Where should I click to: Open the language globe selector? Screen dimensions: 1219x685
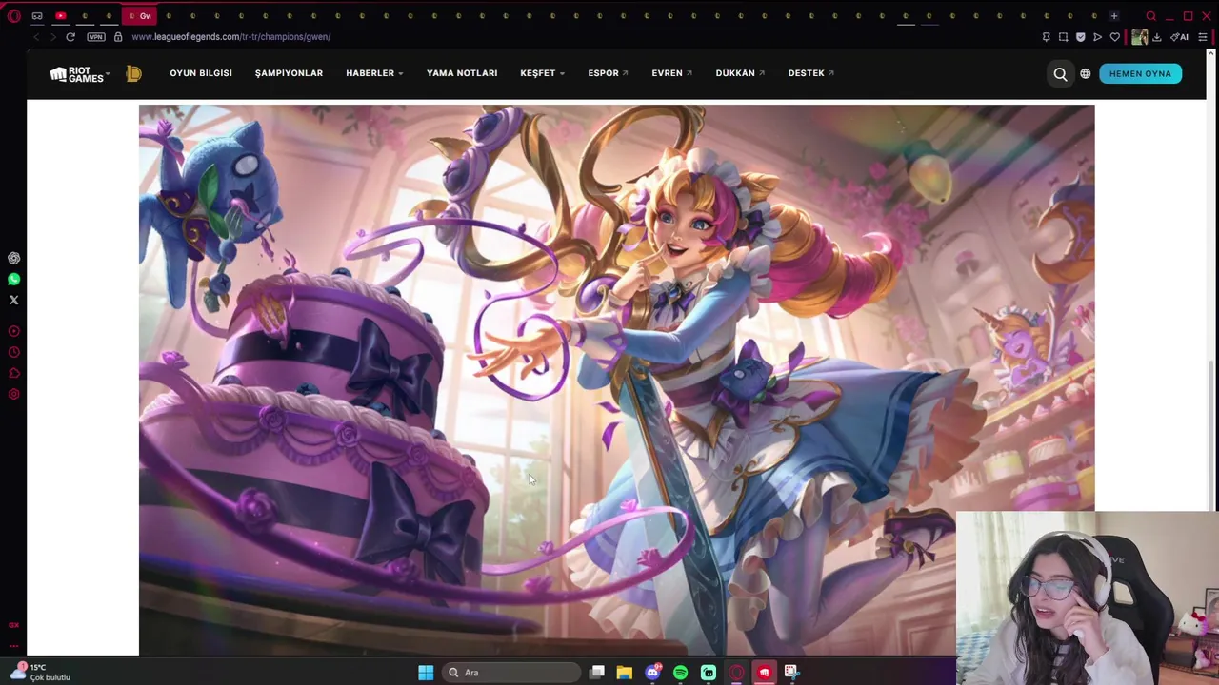point(1085,73)
